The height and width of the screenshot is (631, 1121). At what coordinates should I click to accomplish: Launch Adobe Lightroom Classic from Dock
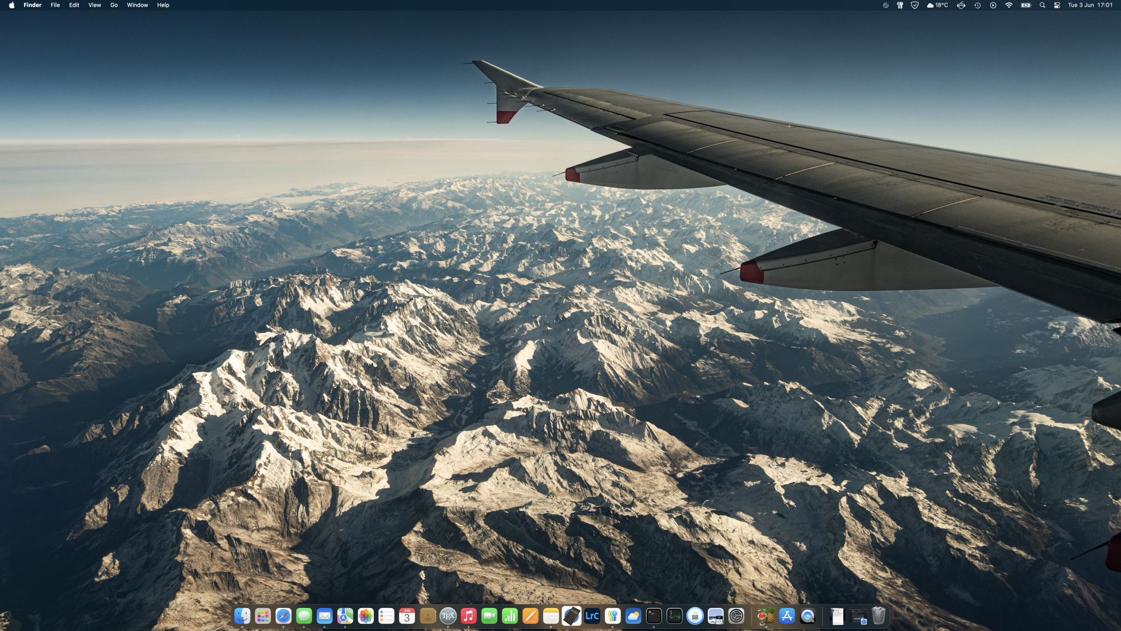(x=592, y=616)
